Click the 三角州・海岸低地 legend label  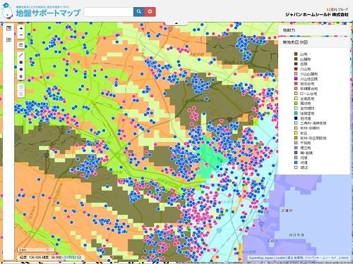pyautogui.click(x=313, y=123)
